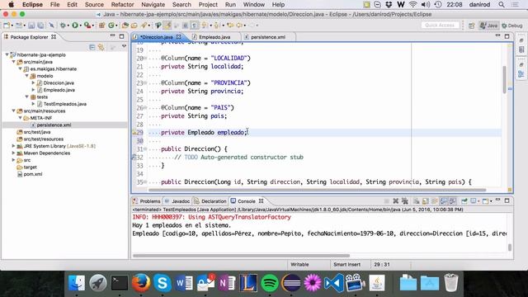Minimize the Package Explorer panel
Screen dimensions: 528x297
click(112, 36)
